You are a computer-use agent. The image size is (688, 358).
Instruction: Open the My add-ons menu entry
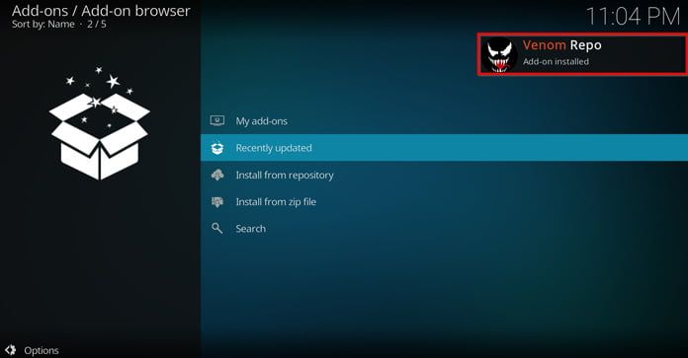[x=444, y=120]
